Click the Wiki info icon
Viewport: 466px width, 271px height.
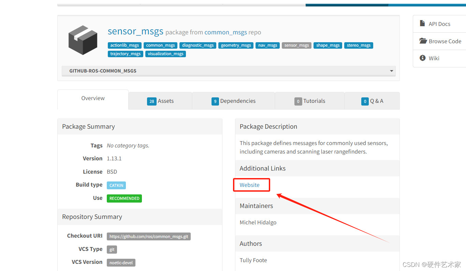click(423, 58)
